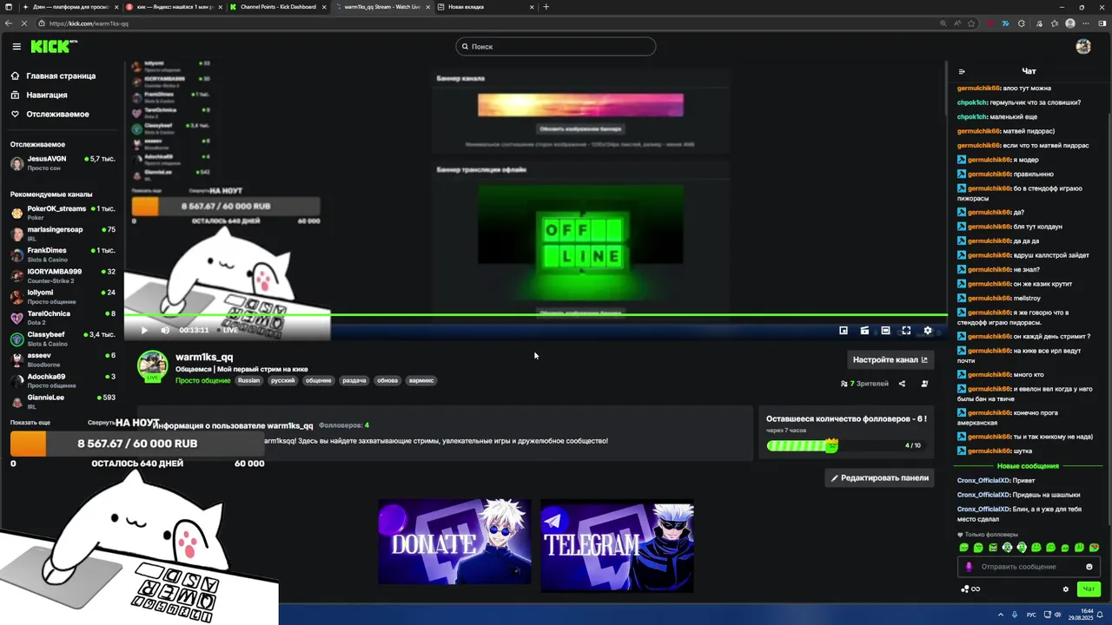This screenshot has width=1112, height=625.
Task: Jump to Новые сообщения in chat
Action: click(1028, 466)
